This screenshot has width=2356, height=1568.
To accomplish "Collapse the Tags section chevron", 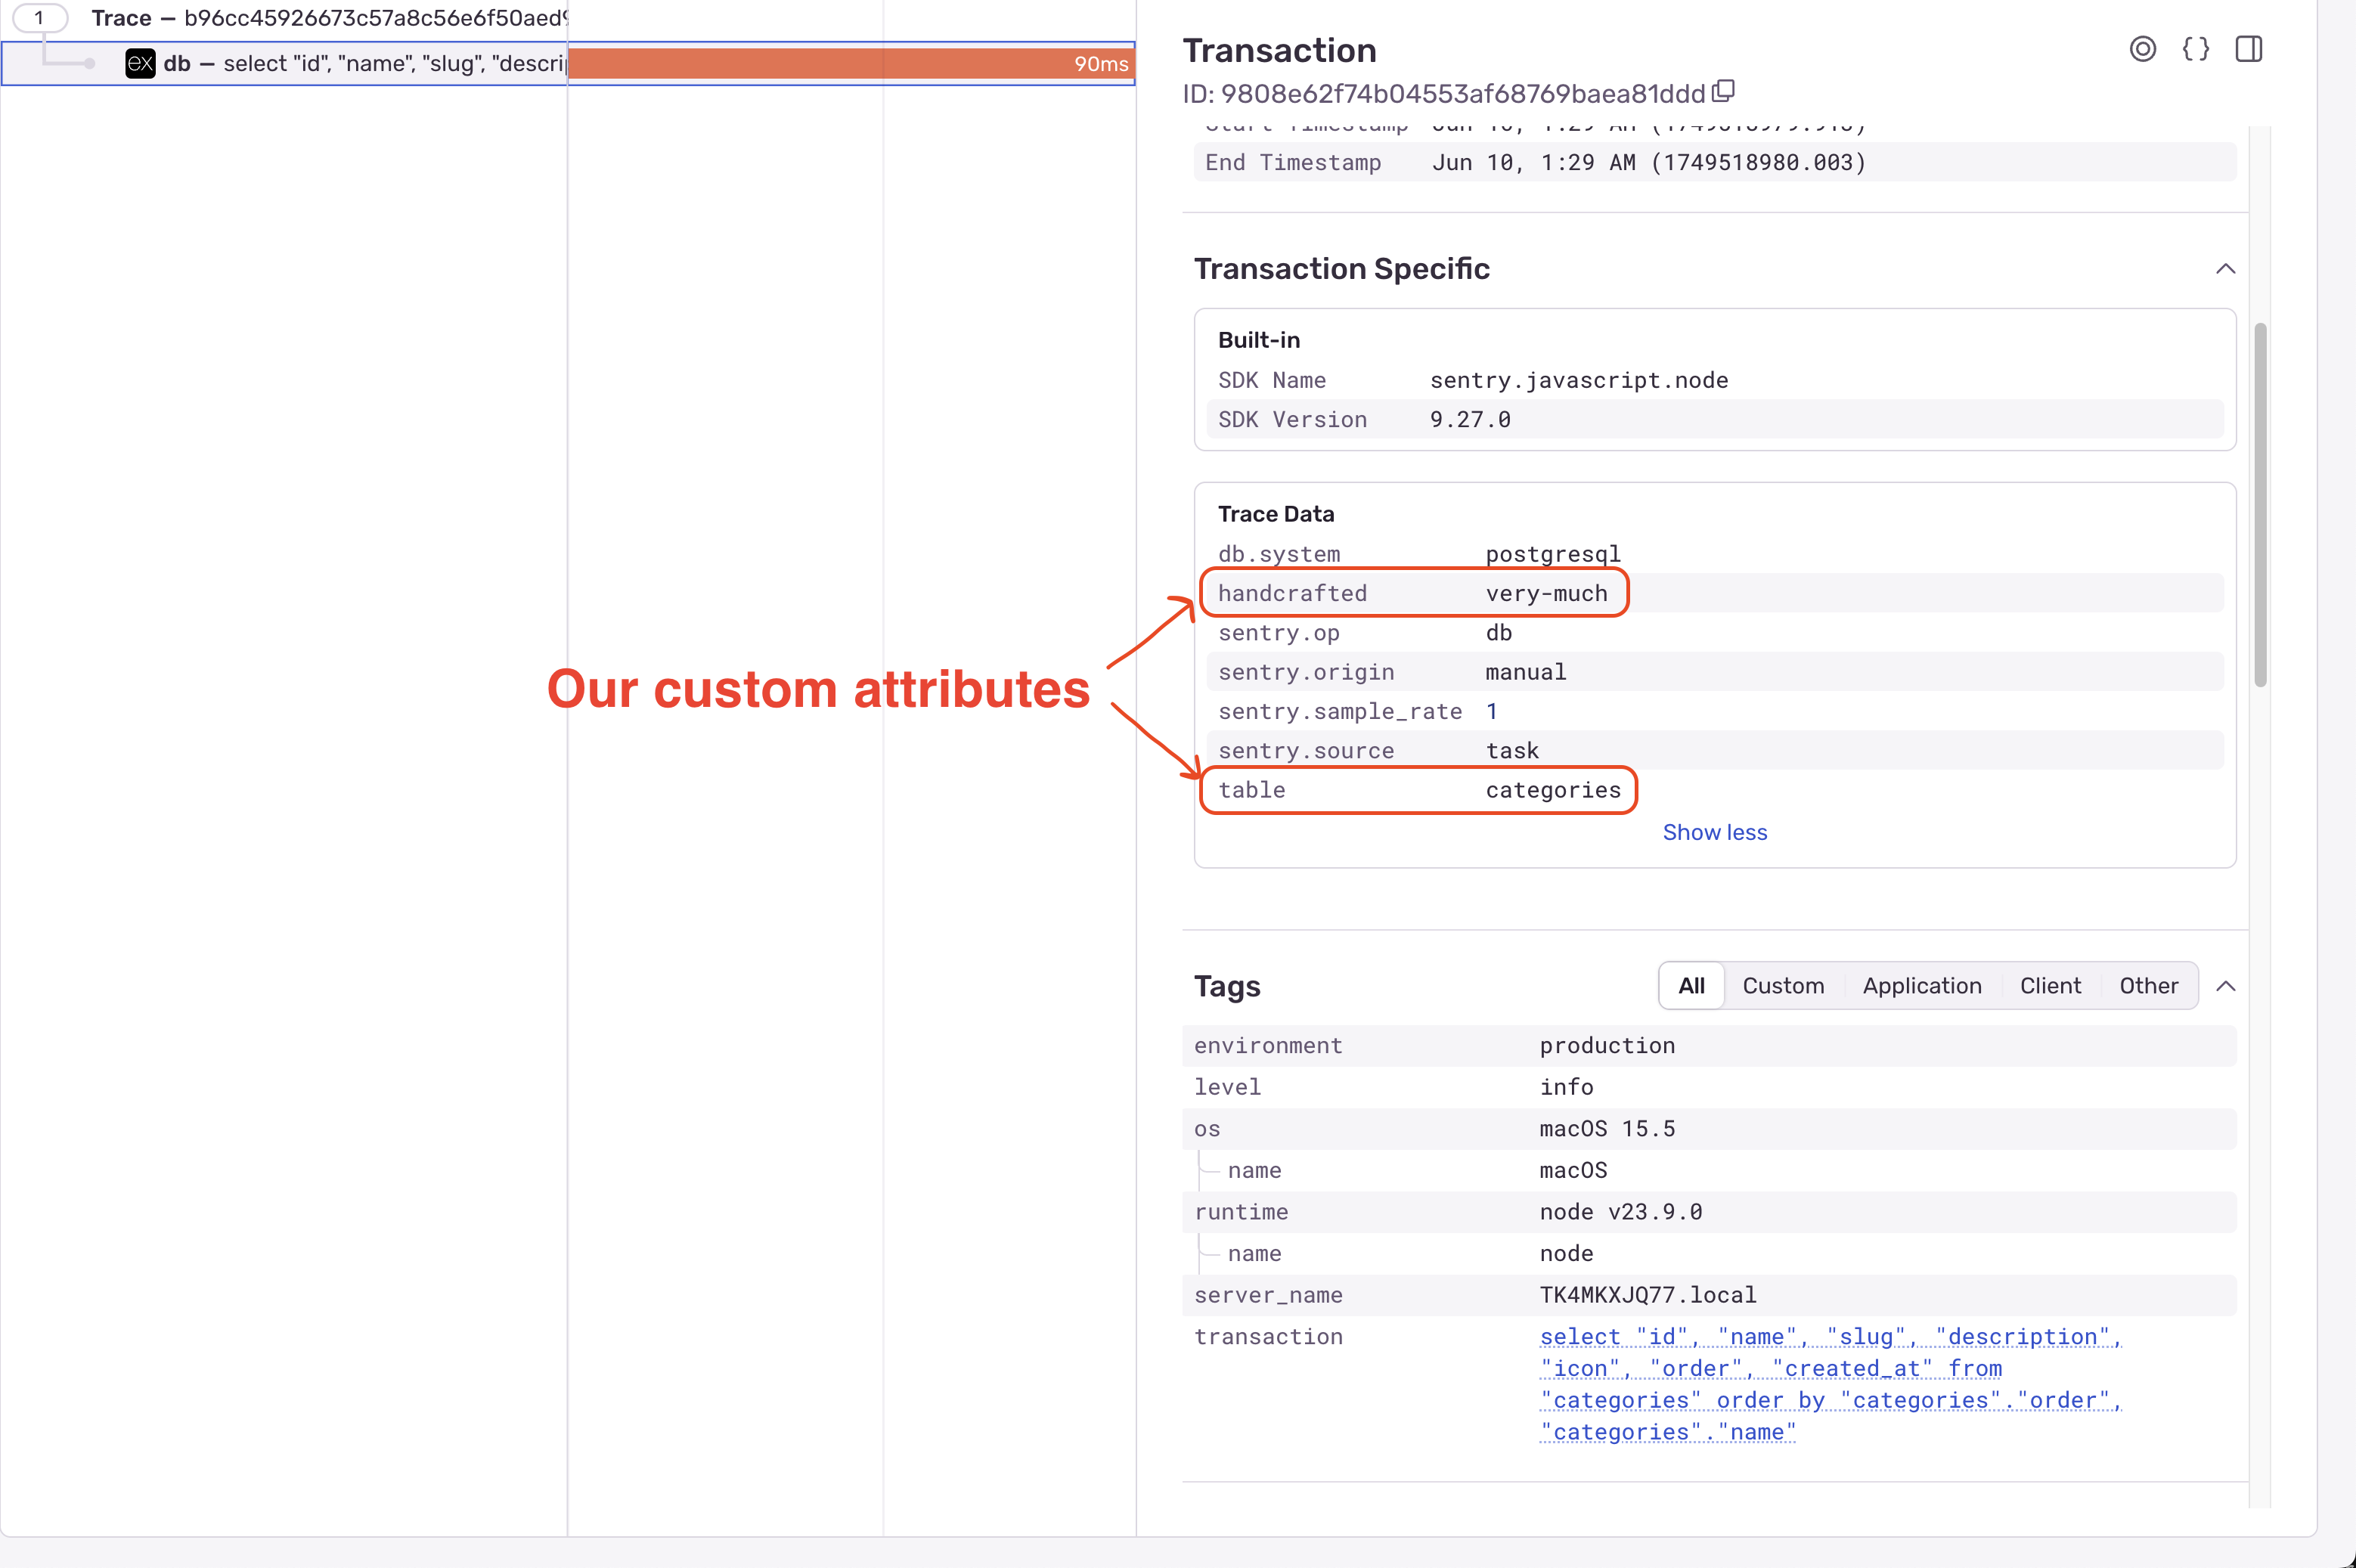I will [x=2224, y=986].
